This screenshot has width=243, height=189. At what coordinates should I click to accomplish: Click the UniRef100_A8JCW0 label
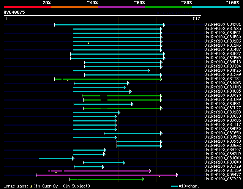pos(222,158)
